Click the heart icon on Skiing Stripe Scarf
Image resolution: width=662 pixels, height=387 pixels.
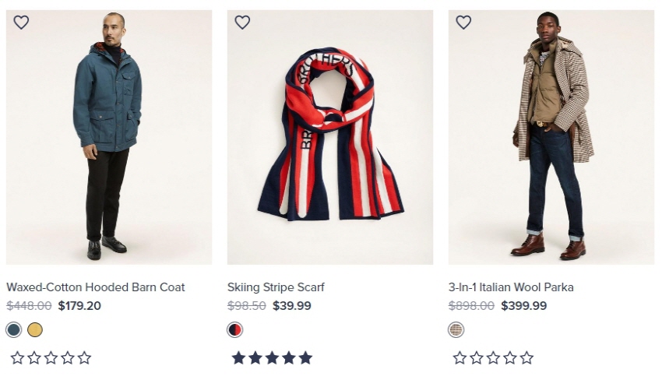coord(242,23)
